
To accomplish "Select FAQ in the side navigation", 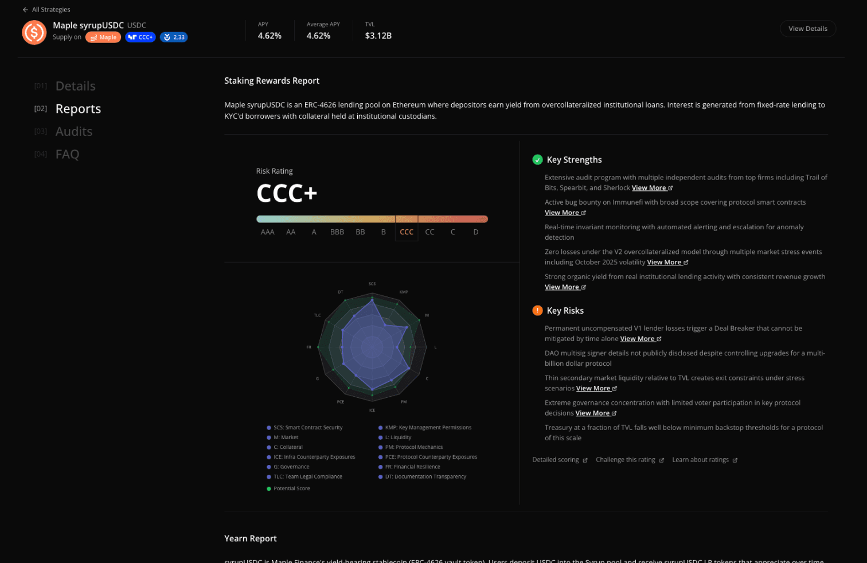I will pyautogui.click(x=67, y=154).
